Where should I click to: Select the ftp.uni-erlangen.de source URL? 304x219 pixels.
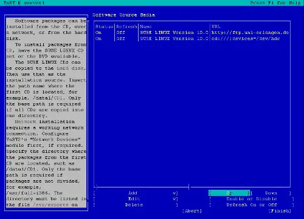click(x=250, y=32)
